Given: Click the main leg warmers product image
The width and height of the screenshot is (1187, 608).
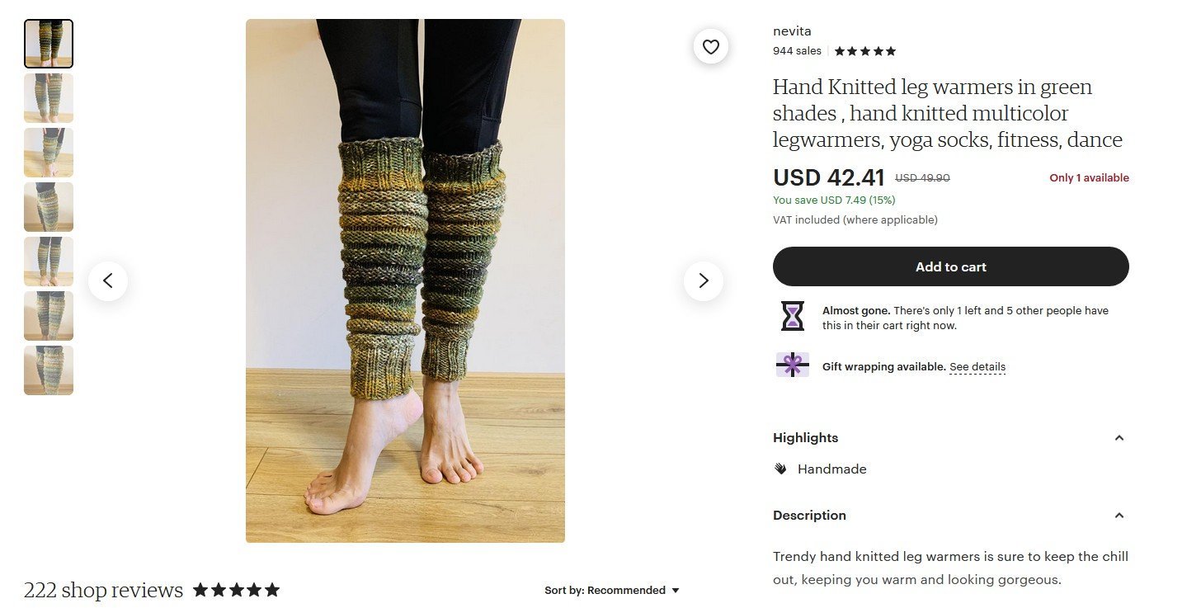Looking at the screenshot, I should pyautogui.click(x=405, y=280).
